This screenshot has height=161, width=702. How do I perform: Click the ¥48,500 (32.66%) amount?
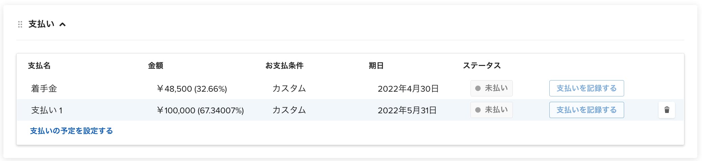pos(192,89)
